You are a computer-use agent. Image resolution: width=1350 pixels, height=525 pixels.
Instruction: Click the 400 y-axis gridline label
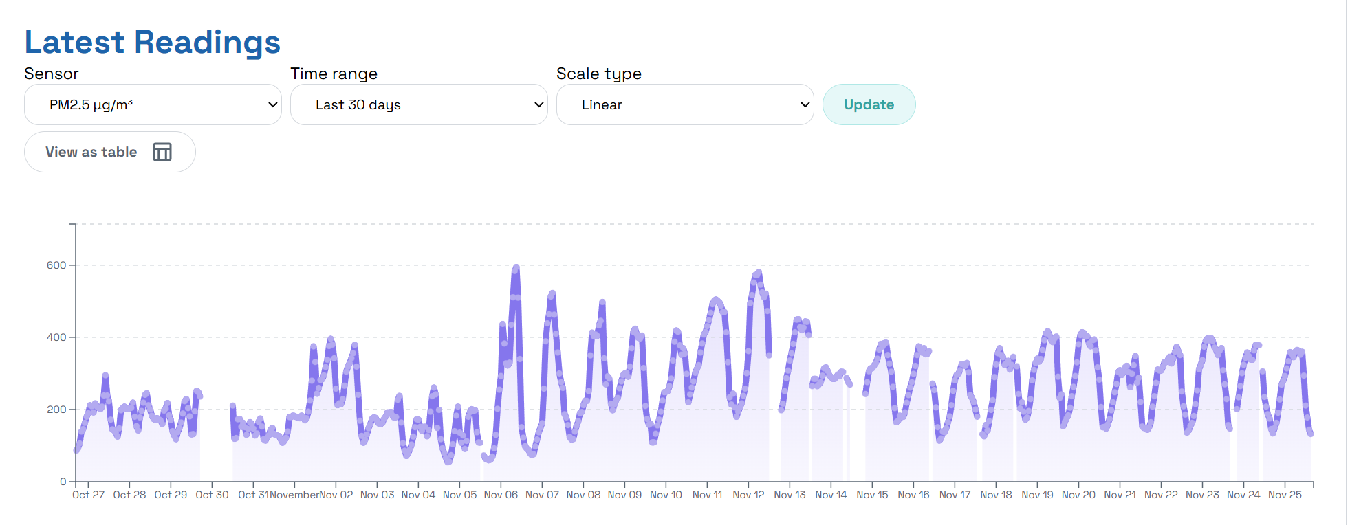(56, 337)
